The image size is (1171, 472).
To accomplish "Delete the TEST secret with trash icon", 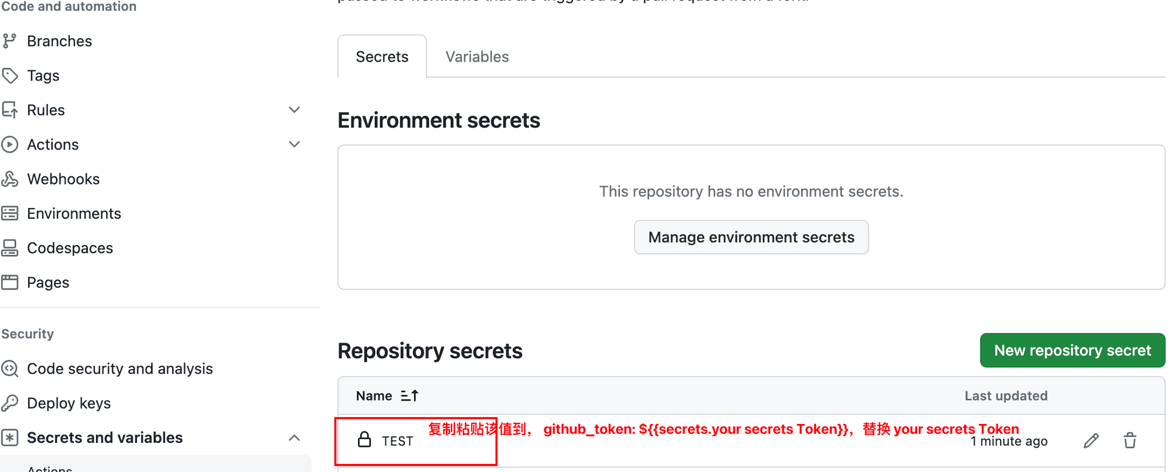I will pos(1130,441).
